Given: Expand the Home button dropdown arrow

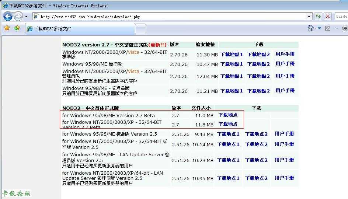Looking at the screenshot, I should (x=319, y=28).
